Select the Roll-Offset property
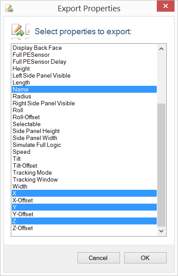Image resolution: width=178 pixels, height=276 pixels. 84,117
